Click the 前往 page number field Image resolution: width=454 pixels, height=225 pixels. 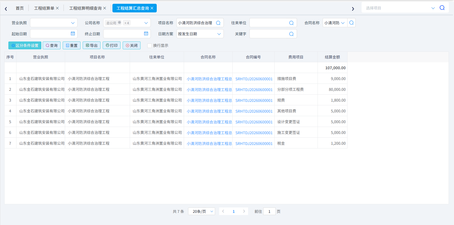269,212
